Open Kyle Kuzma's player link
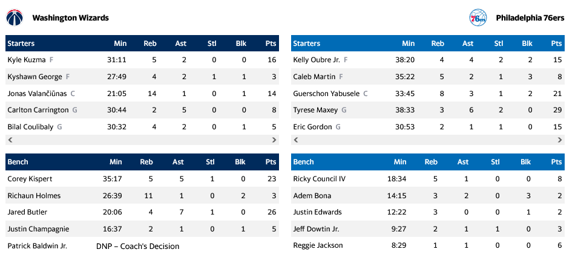Image resolution: width=578 pixels, height=255 pixels. click(25, 60)
